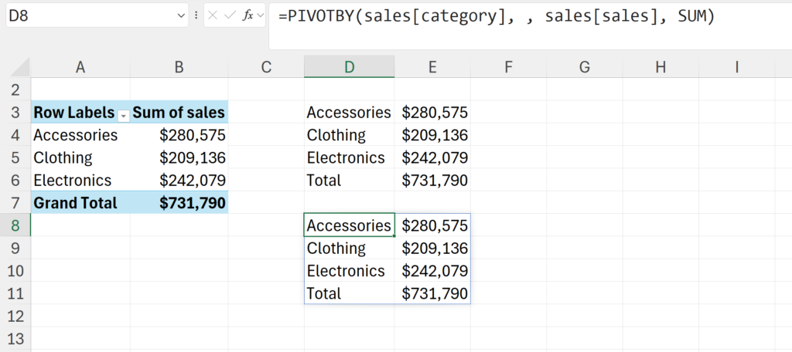Click the Cancel X icon in formula bar
792x352 pixels.
pyautogui.click(x=214, y=15)
